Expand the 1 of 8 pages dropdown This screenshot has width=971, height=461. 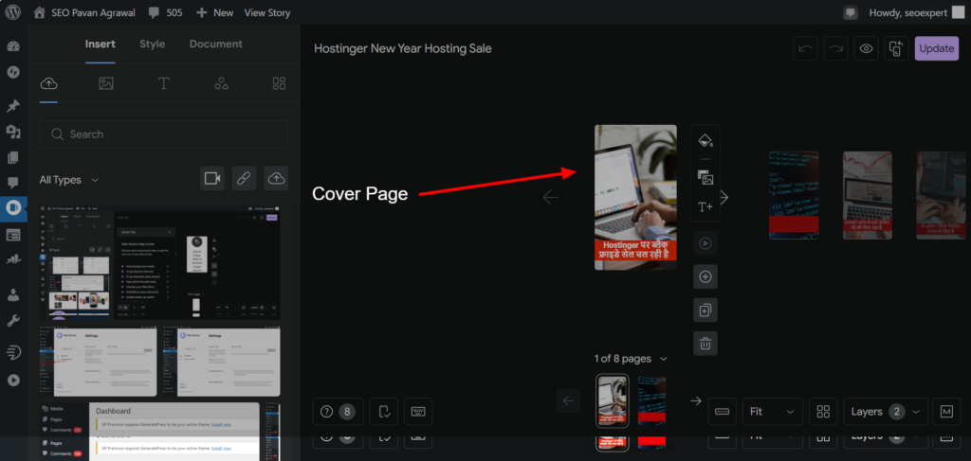(631, 359)
